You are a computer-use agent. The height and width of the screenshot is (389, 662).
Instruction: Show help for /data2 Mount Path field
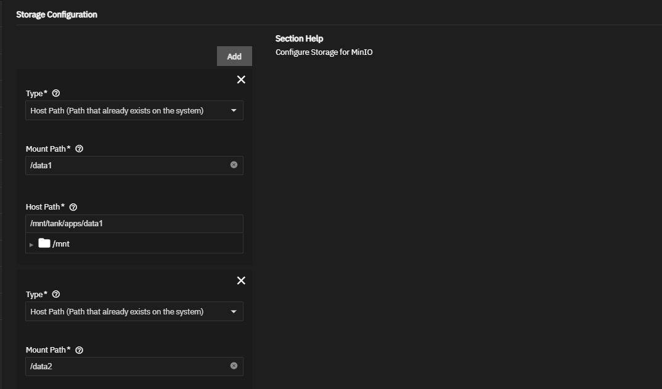point(79,350)
